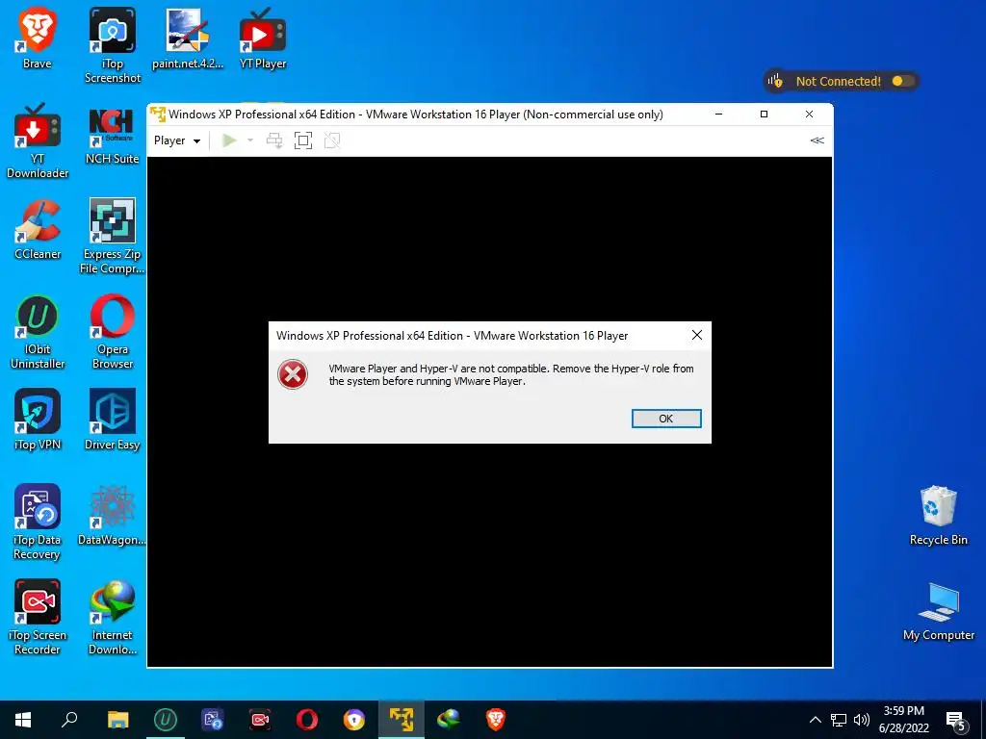Close the VMware Workstation Player window
986x739 pixels.
click(x=809, y=115)
